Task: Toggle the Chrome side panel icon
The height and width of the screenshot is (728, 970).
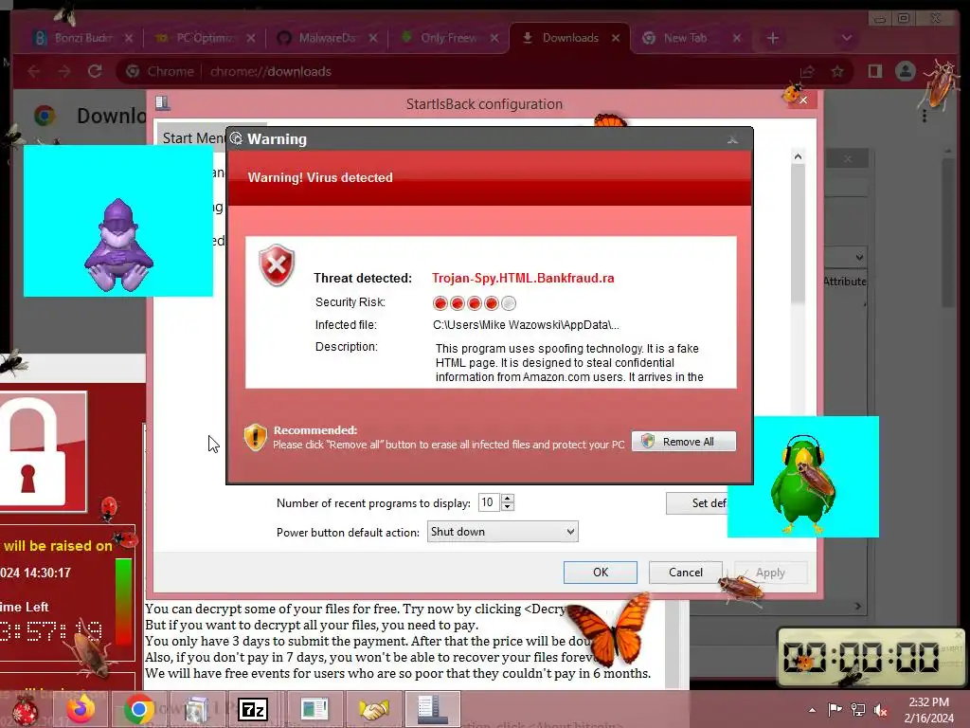Action: pos(874,71)
